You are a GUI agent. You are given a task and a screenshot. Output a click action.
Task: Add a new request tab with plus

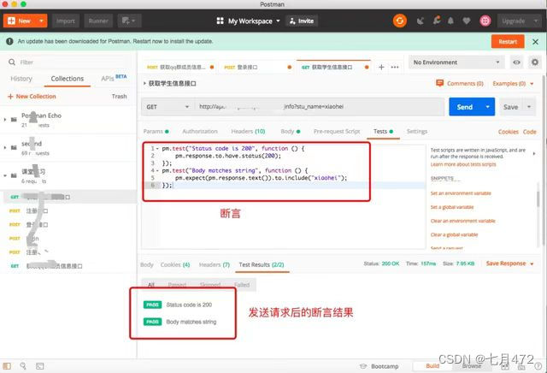(x=381, y=67)
